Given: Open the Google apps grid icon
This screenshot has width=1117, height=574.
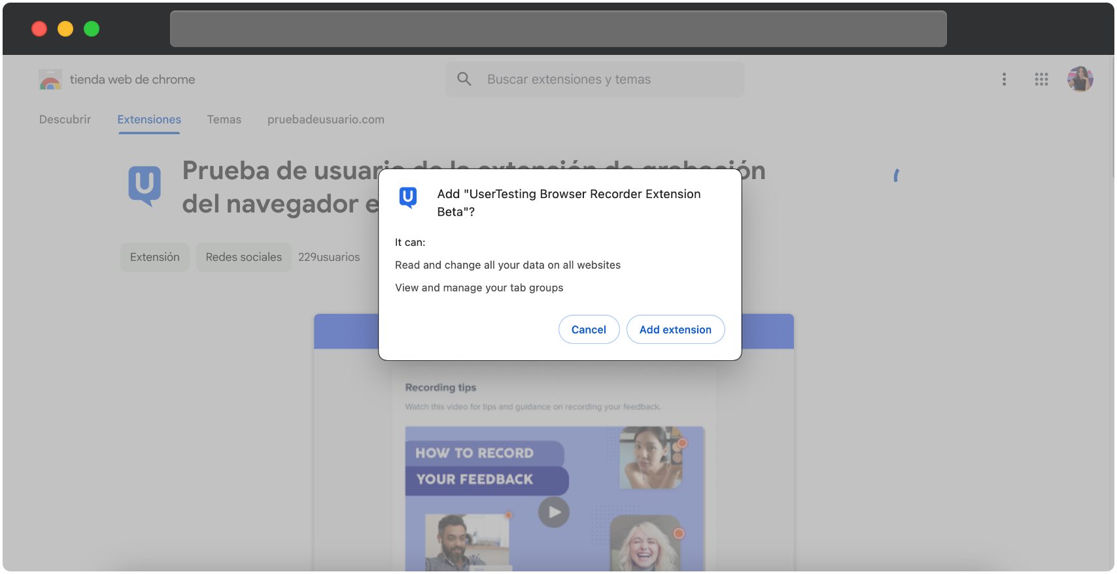Looking at the screenshot, I should [1042, 79].
